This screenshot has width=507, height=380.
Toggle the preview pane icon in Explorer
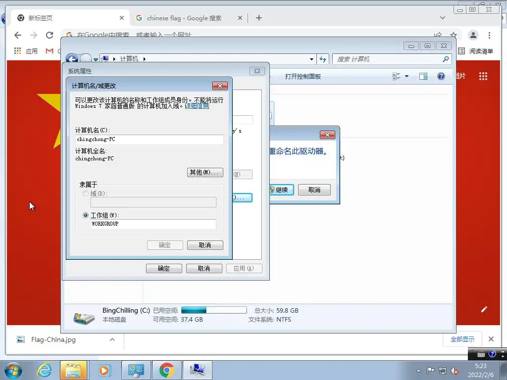[423, 76]
